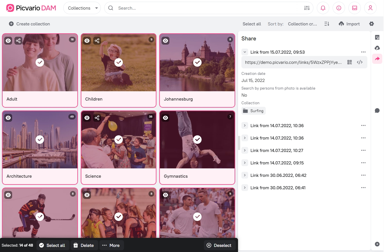Image resolution: width=384 pixels, height=252 pixels.
Task: Show QR code for the share link
Action: coord(350,62)
